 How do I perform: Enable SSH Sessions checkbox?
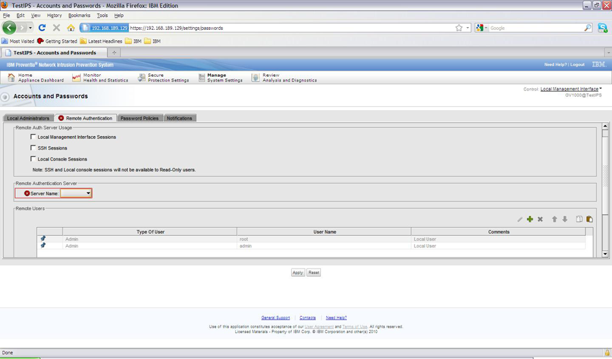click(33, 148)
